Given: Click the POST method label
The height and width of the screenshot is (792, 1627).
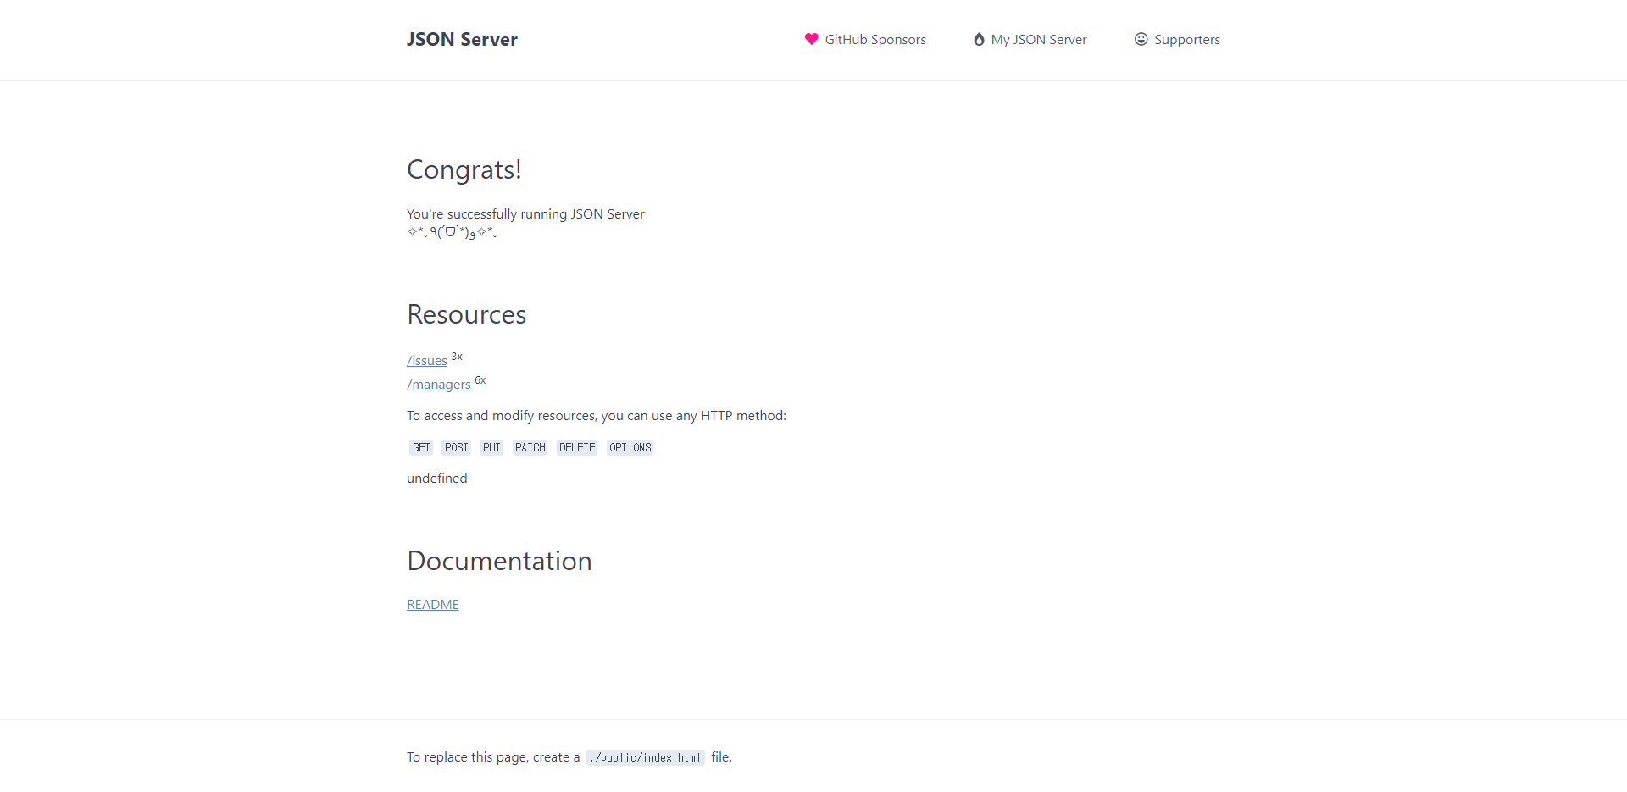Looking at the screenshot, I should pos(456,447).
